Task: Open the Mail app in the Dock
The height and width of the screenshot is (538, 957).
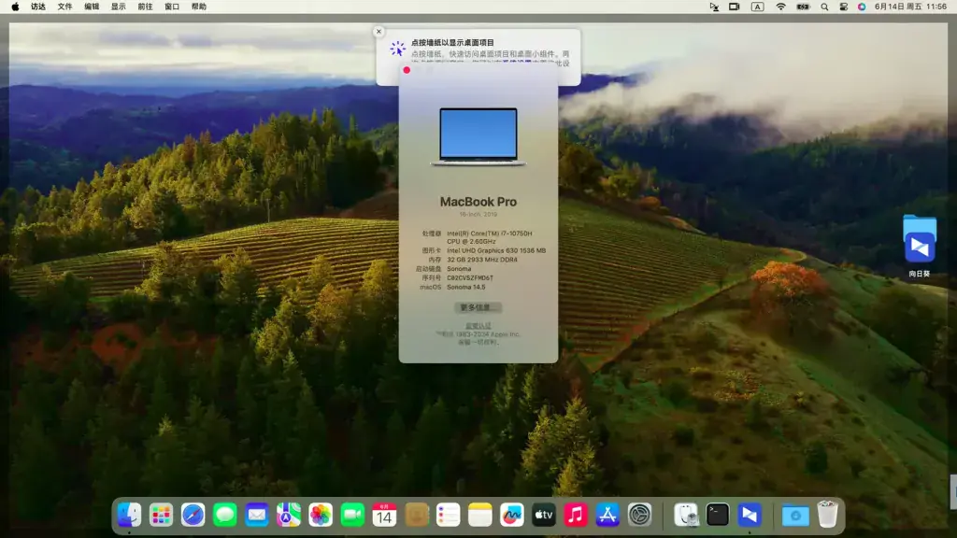Action: click(257, 515)
